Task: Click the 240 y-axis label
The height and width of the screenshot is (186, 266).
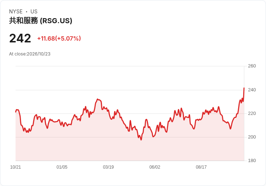Action: (x=252, y=90)
